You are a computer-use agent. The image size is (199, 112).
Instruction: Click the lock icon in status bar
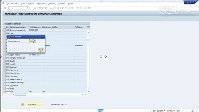pyautogui.click(x=193, y=111)
